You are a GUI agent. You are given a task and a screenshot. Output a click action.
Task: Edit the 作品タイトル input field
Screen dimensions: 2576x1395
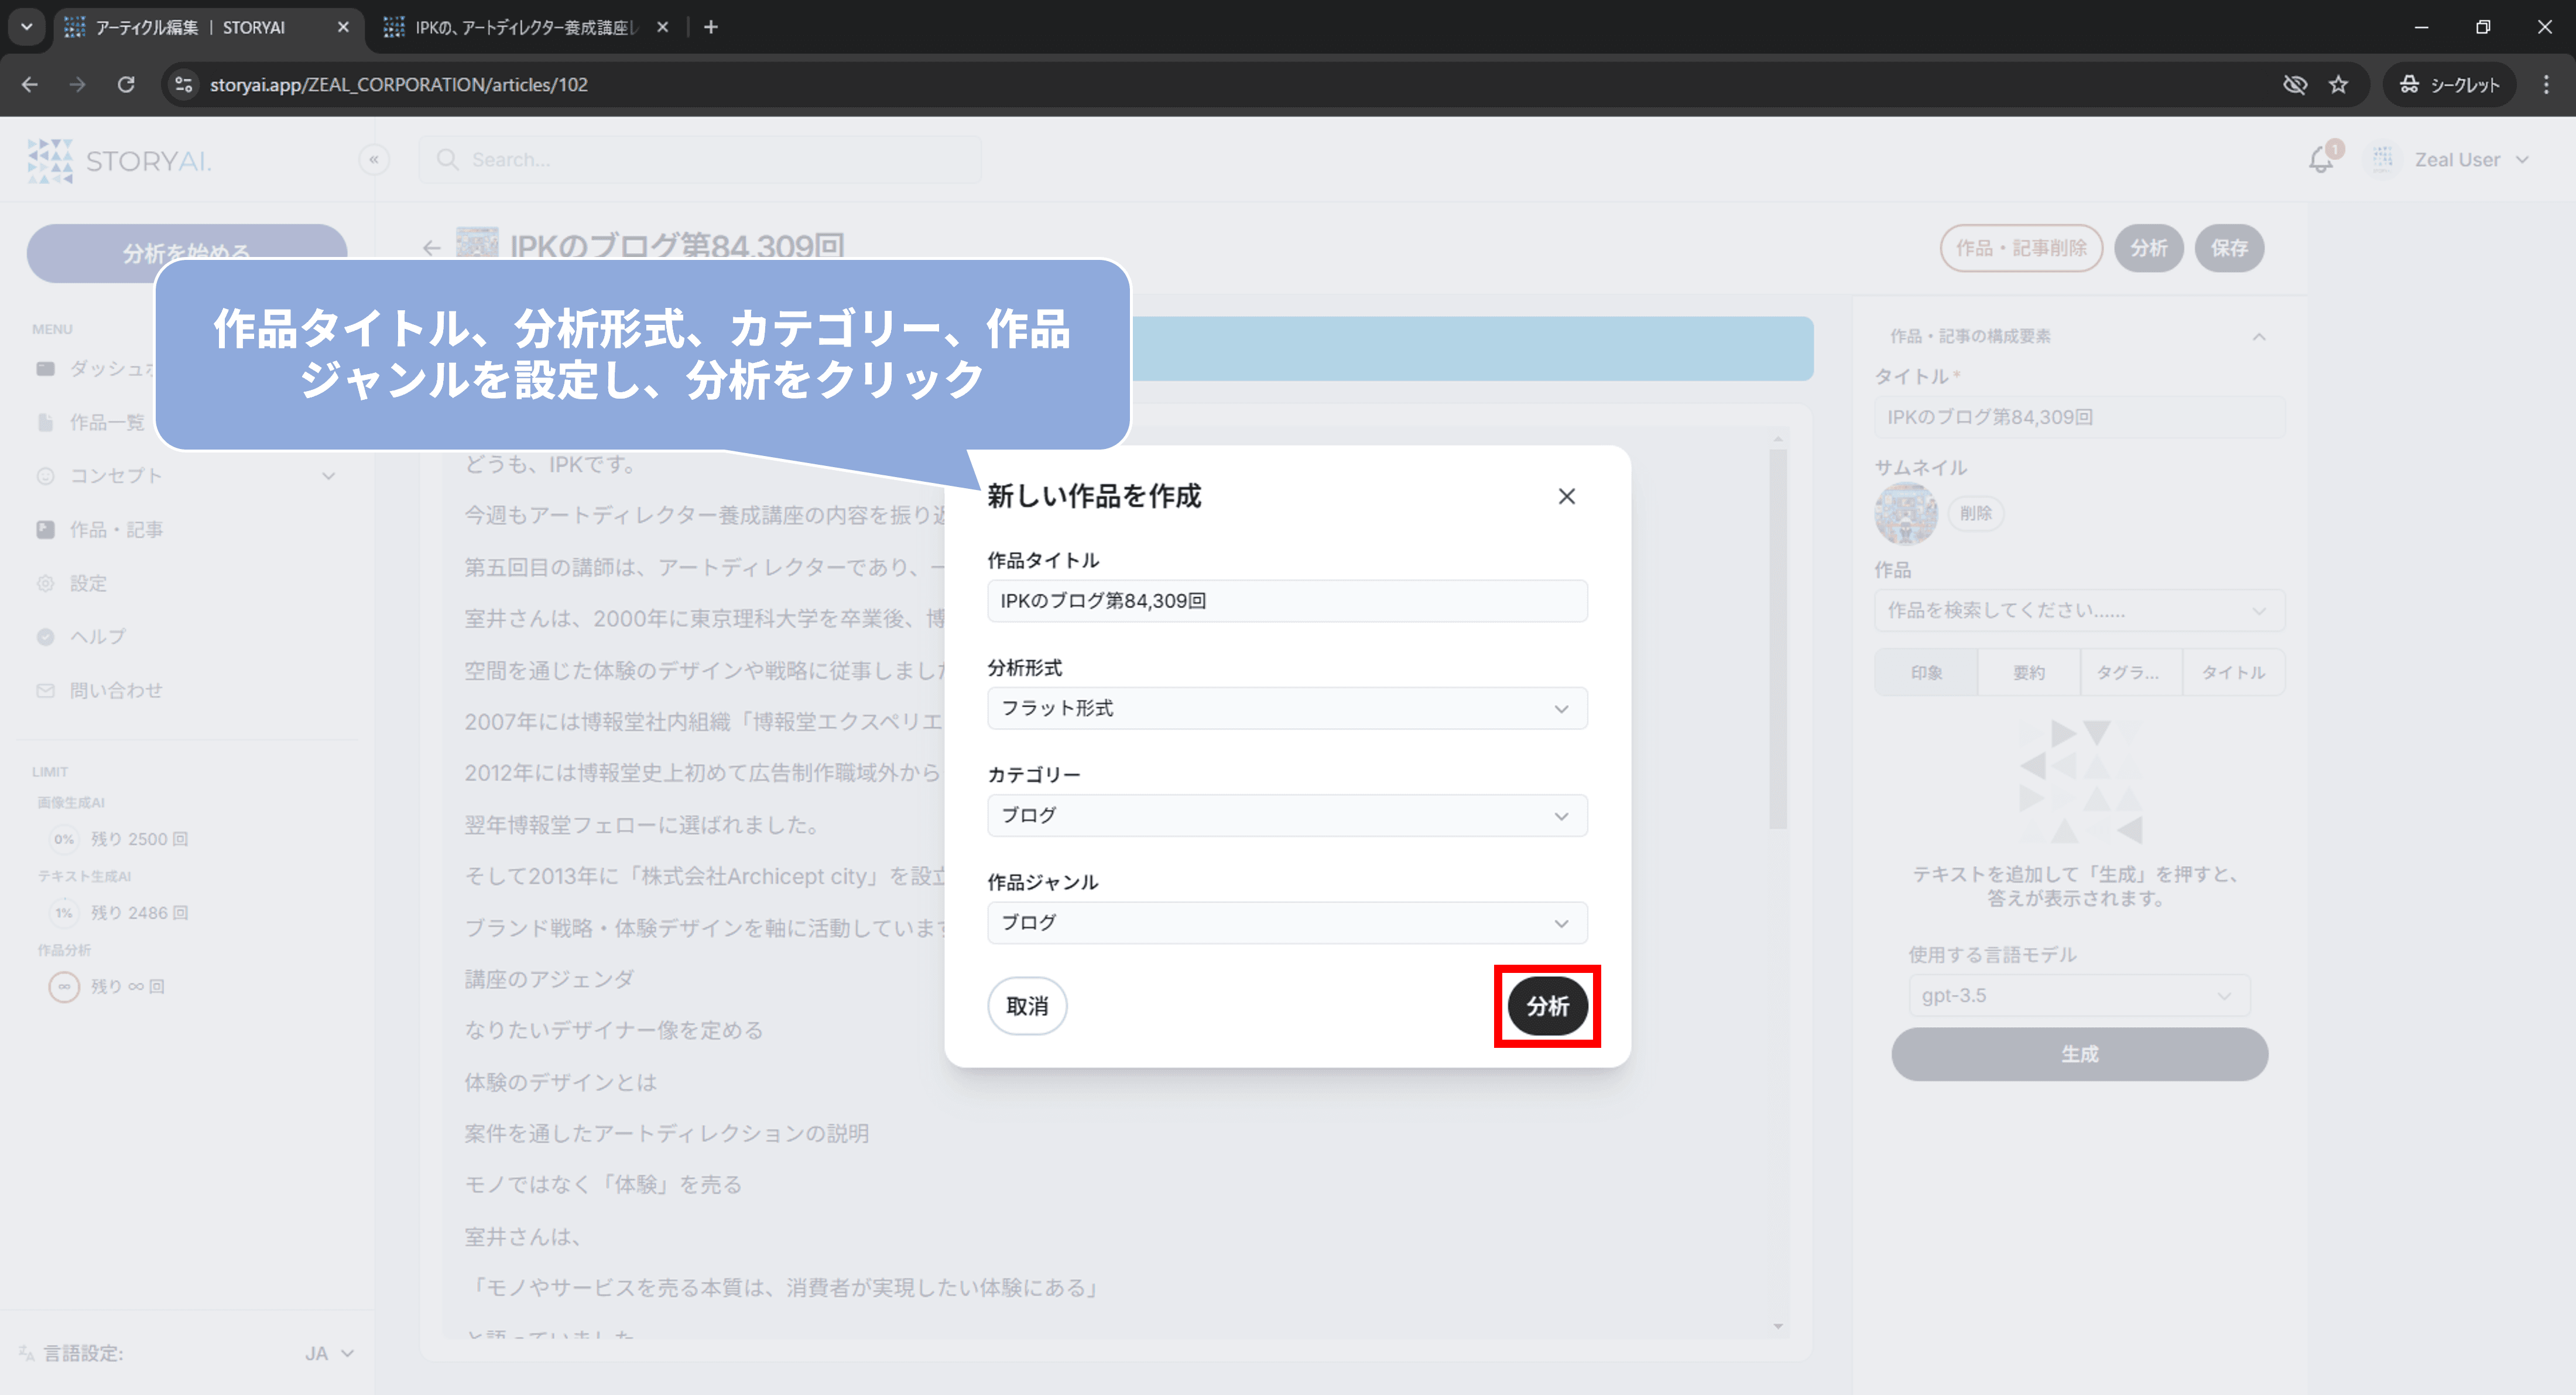[x=1287, y=601]
